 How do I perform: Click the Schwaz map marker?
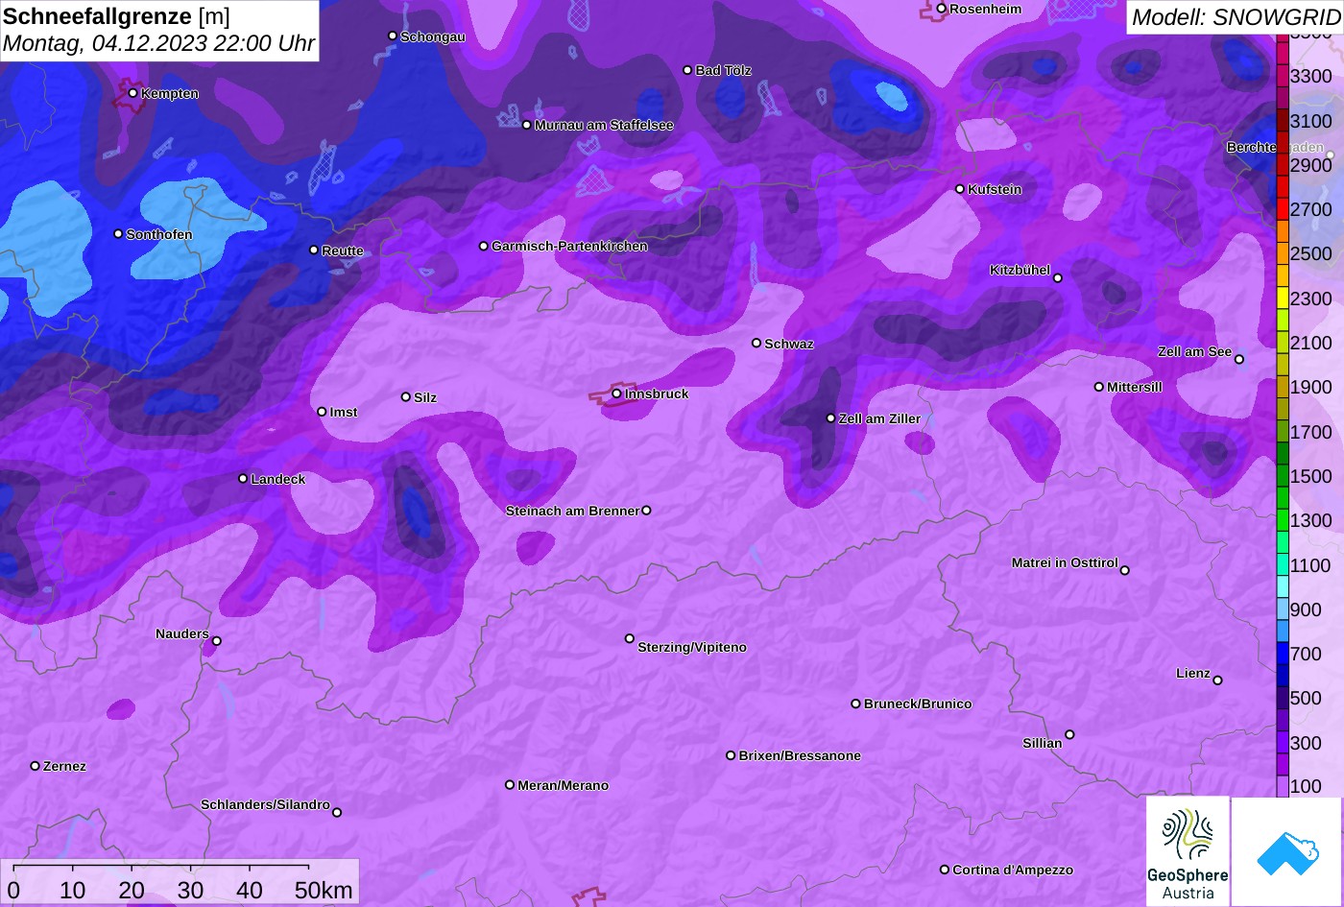point(756,343)
